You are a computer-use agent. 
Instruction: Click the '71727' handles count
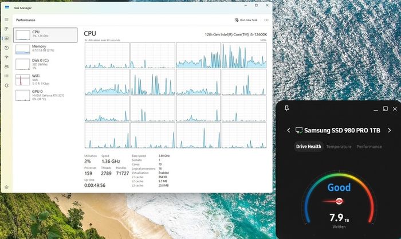coord(123,174)
